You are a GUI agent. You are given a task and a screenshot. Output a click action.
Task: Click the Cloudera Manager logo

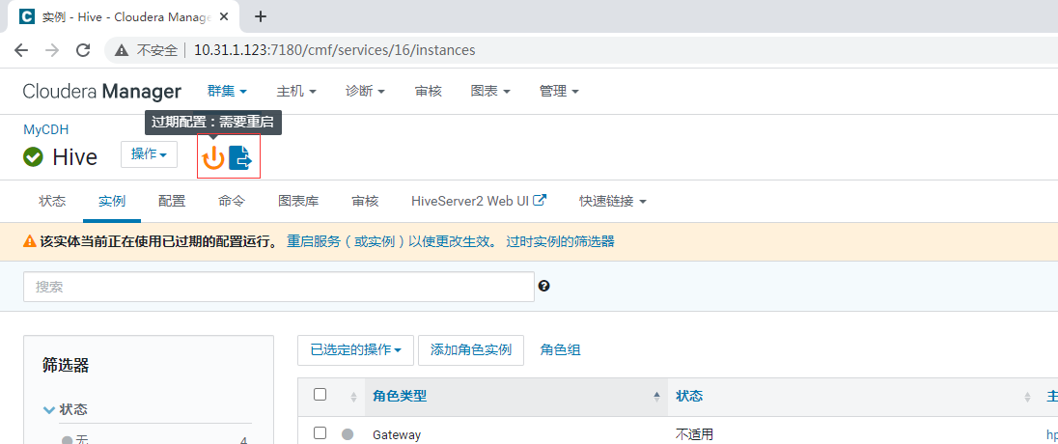pyautogui.click(x=102, y=91)
